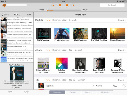The height and width of the screenshot is (95, 127).
Task: Open the Genre tab
Action: coord(89,92)
